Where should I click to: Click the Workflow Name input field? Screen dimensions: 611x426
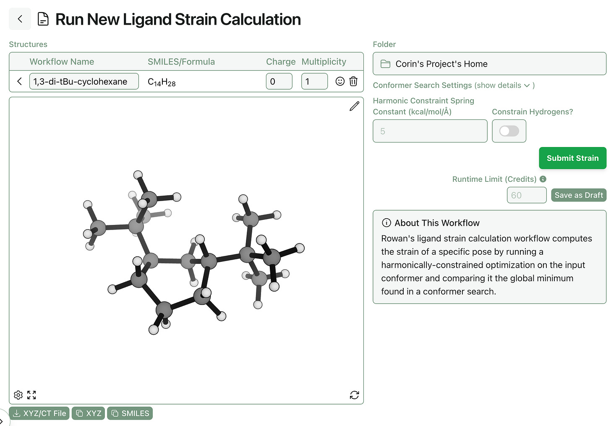[x=84, y=81]
